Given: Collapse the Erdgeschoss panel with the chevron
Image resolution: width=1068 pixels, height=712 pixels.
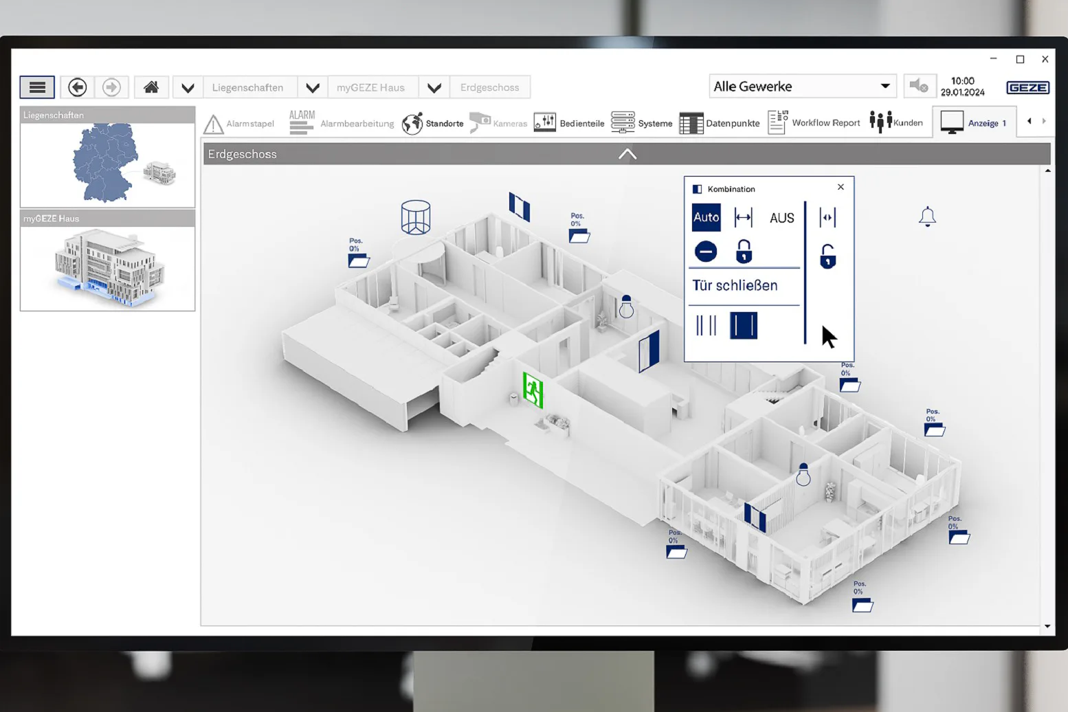Looking at the screenshot, I should coord(627,154).
